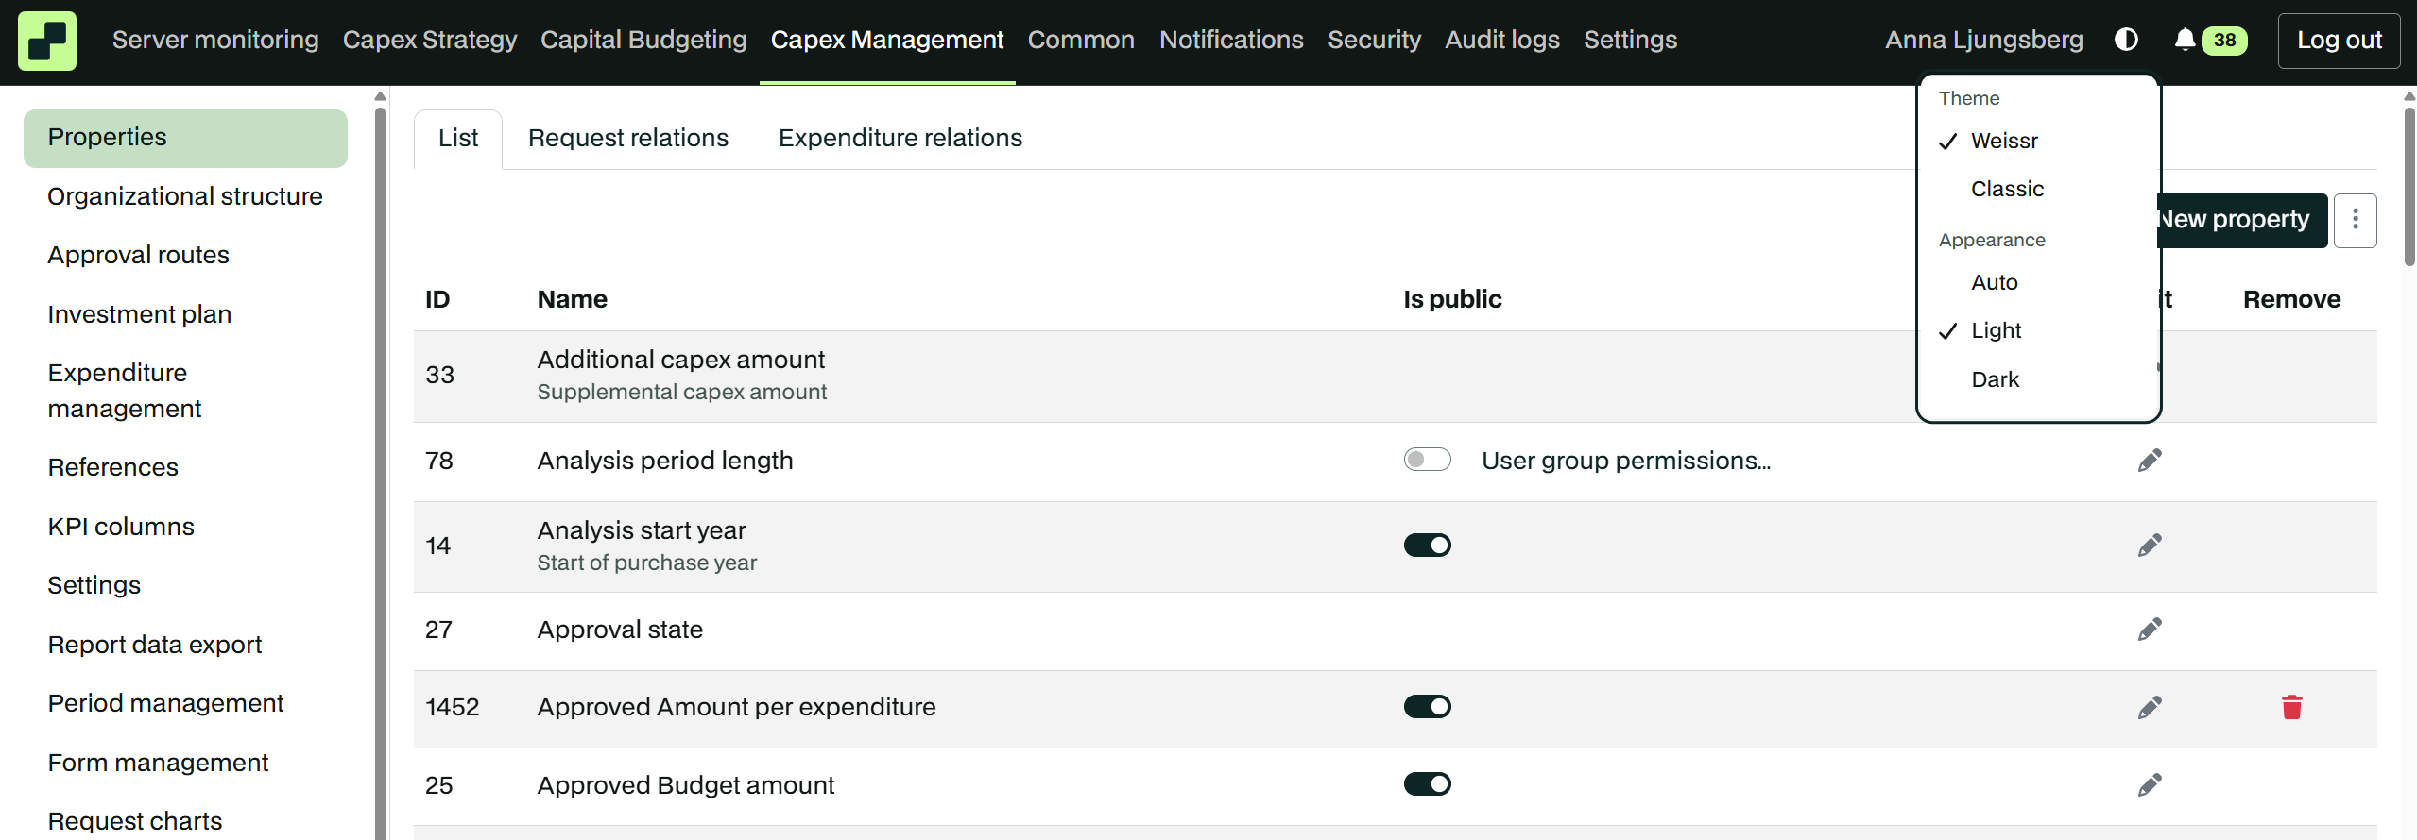This screenshot has width=2417, height=840.
Task: Open Expenditure management in sidebar
Action: pyautogui.click(x=125, y=391)
